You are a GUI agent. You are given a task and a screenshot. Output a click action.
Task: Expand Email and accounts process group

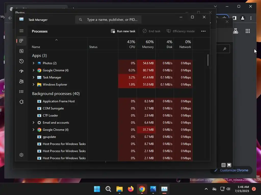(33, 123)
